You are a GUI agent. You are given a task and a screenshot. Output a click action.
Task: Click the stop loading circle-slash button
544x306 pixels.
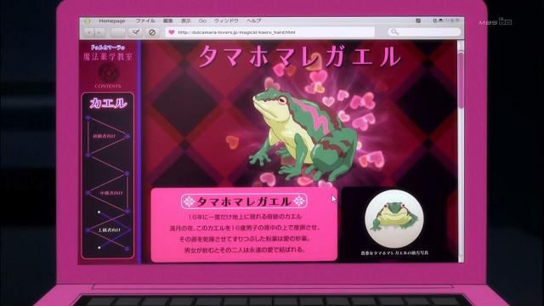[x=152, y=32]
